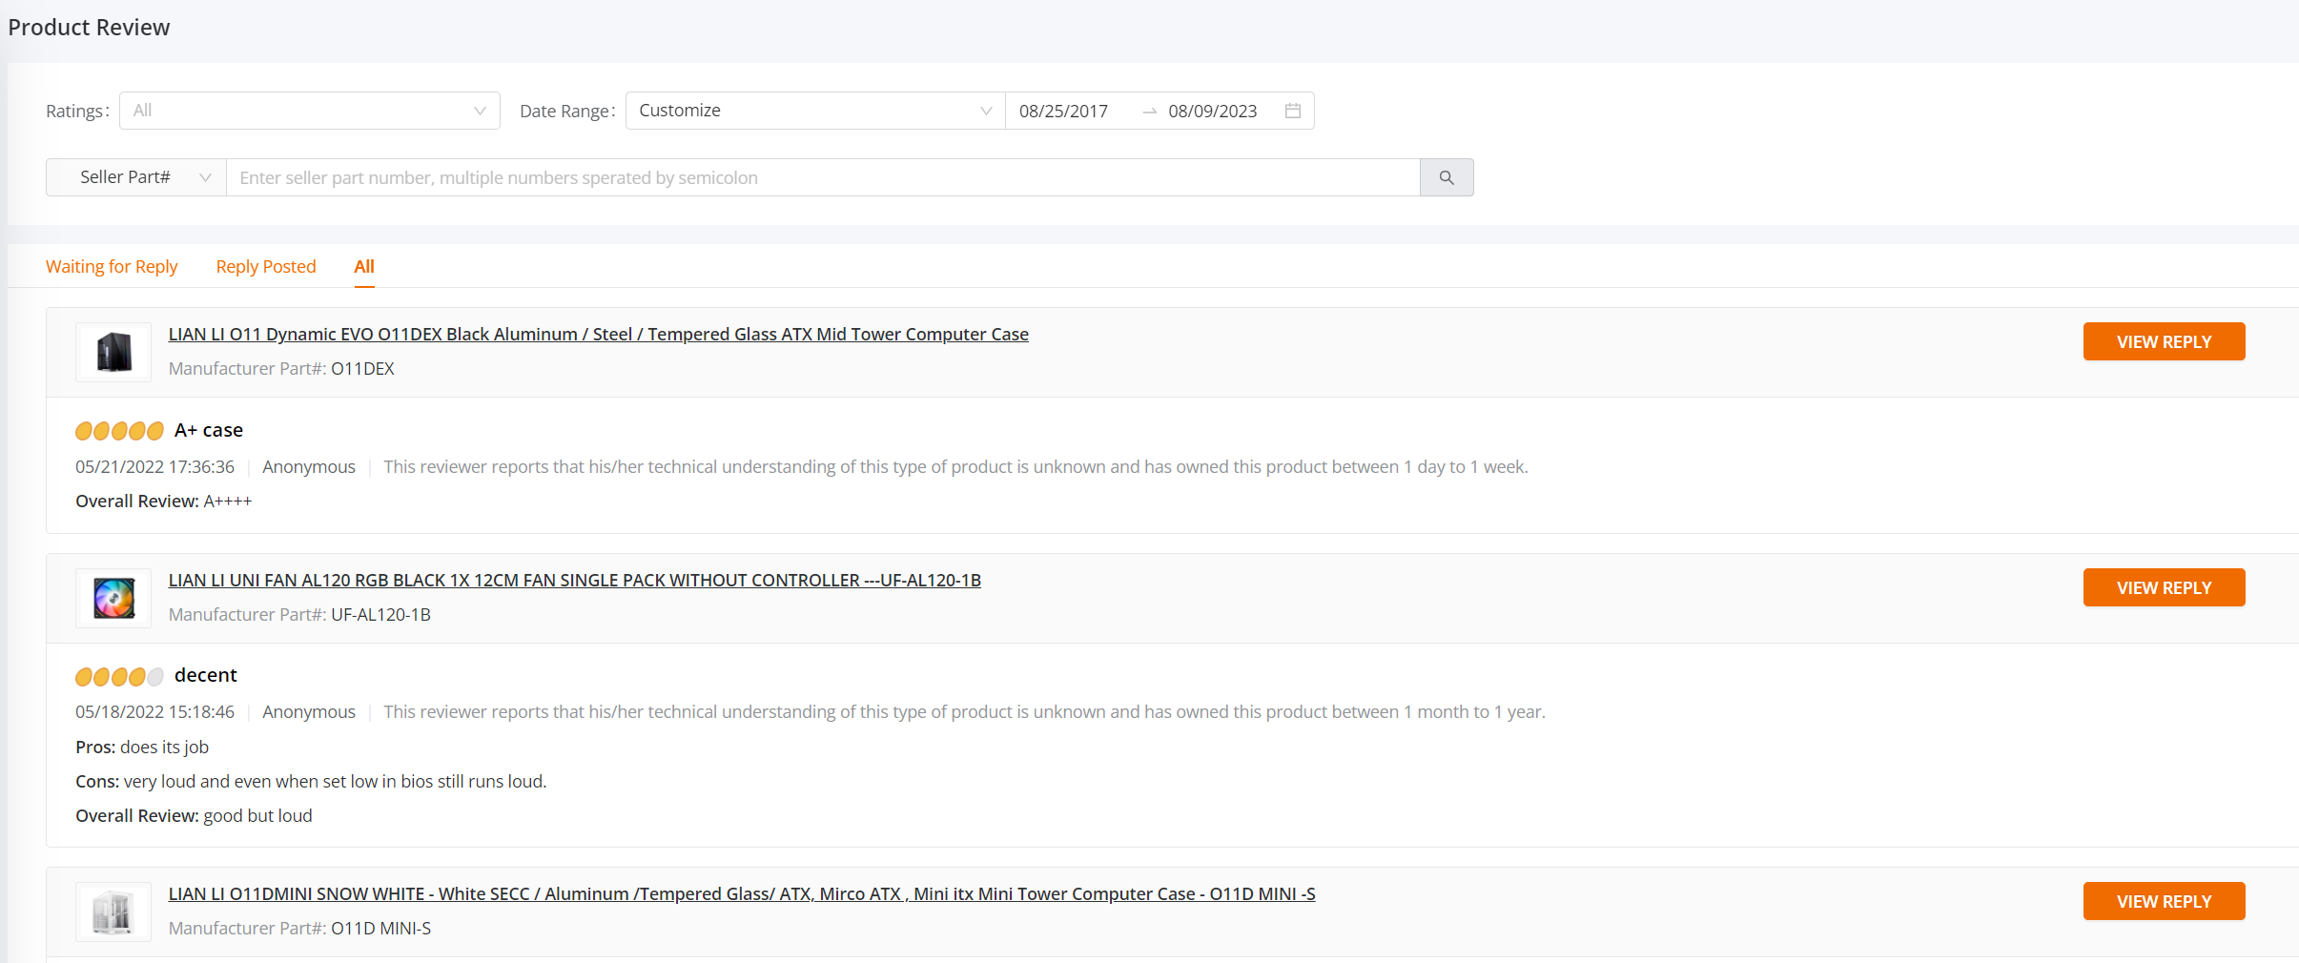This screenshot has height=963, width=2299.
Task: View reply for the O11D MINI-S review
Action: (x=2164, y=901)
